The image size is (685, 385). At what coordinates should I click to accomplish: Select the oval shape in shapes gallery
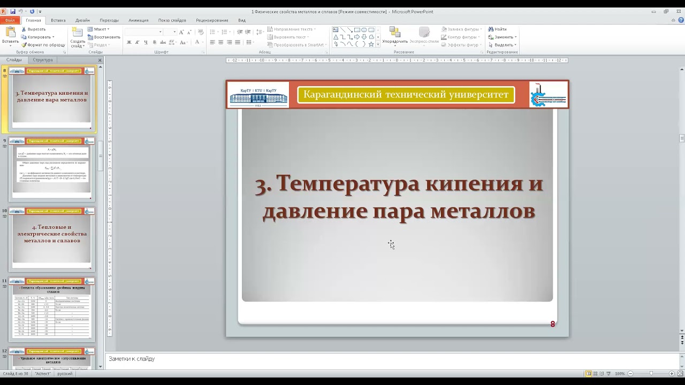[x=364, y=30]
